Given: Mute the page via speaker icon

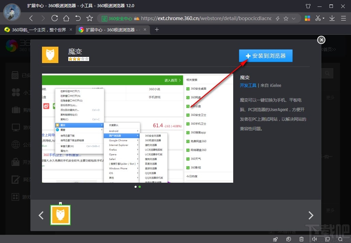Looking at the screenshot, I should 314,239.
